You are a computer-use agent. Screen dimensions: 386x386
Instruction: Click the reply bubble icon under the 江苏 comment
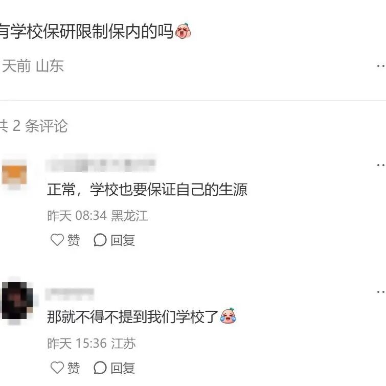[x=100, y=368]
